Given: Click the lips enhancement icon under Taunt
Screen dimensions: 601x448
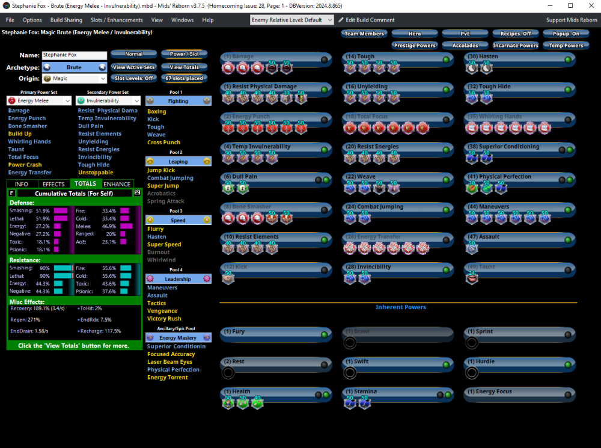Looking at the screenshot, I should point(472,278).
